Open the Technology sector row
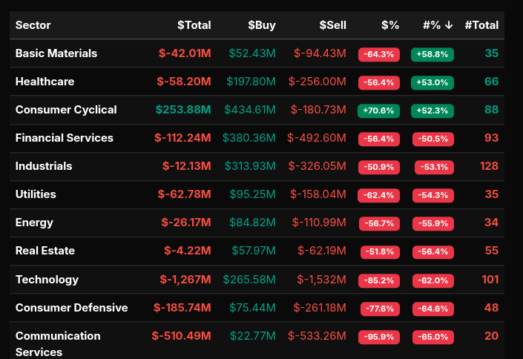 tap(47, 280)
